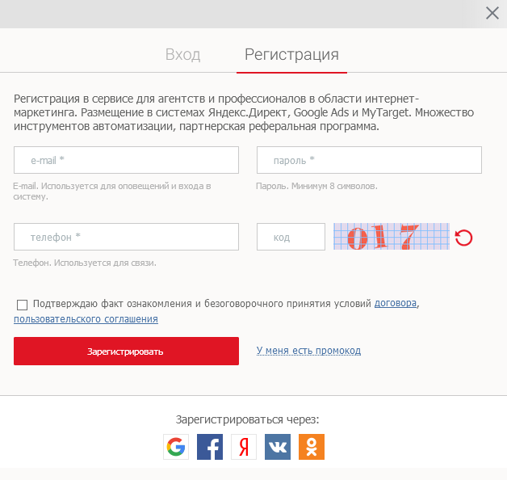Click the 'Зарегистрироваться через:' heading
Viewport: 507px width, 480px height.
[x=247, y=419]
